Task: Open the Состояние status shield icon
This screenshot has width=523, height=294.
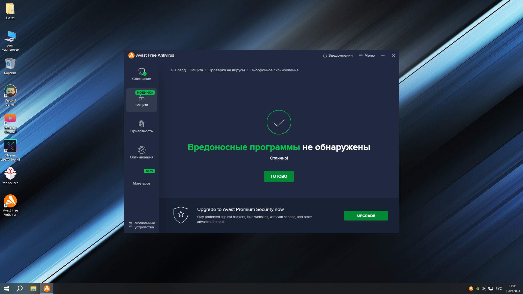Action: 142,72
